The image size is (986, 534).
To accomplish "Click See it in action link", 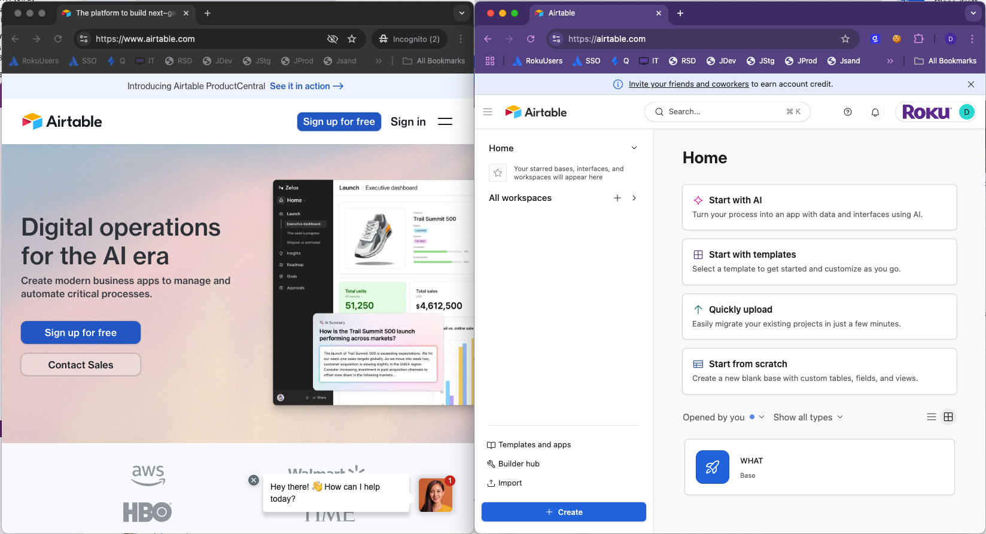I will [306, 86].
